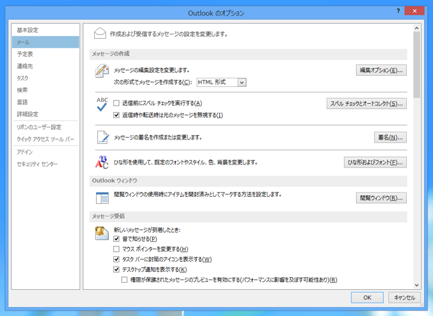Uncheck 返信時や転送時は元のメッセージを無視する
The height and width of the screenshot is (316, 433).
117,115
